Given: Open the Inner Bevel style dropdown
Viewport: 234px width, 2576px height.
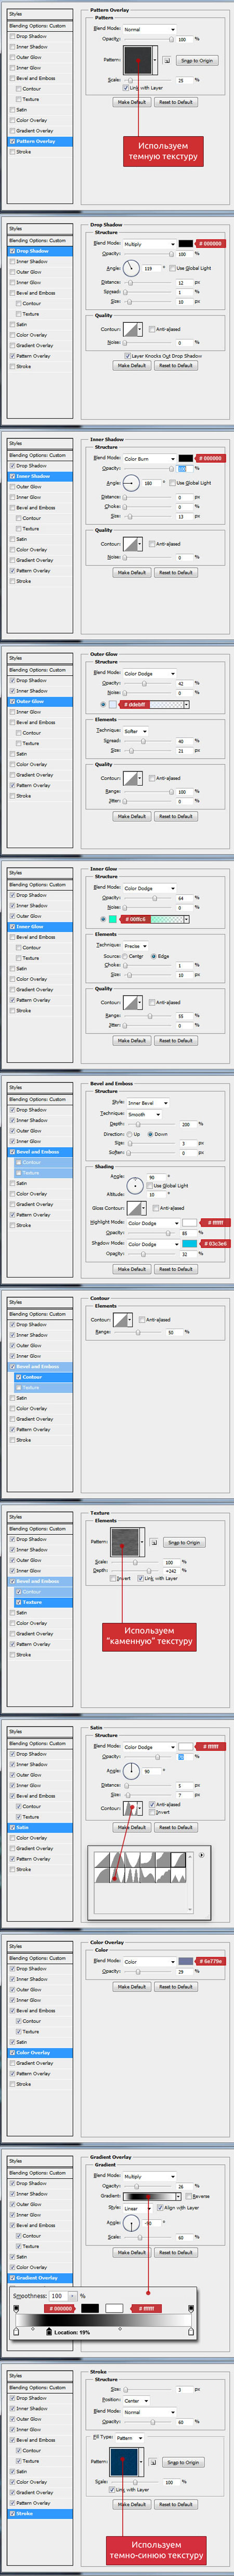Looking at the screenshot, I should [x=148, y=1103].
